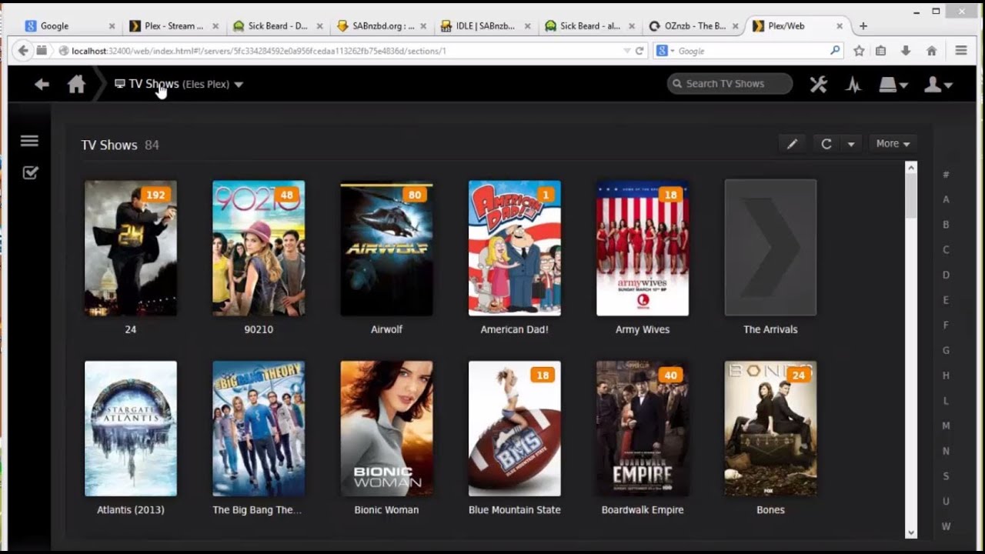
Task: Switch to the Google tab
Action: click(x=70, y=26)
